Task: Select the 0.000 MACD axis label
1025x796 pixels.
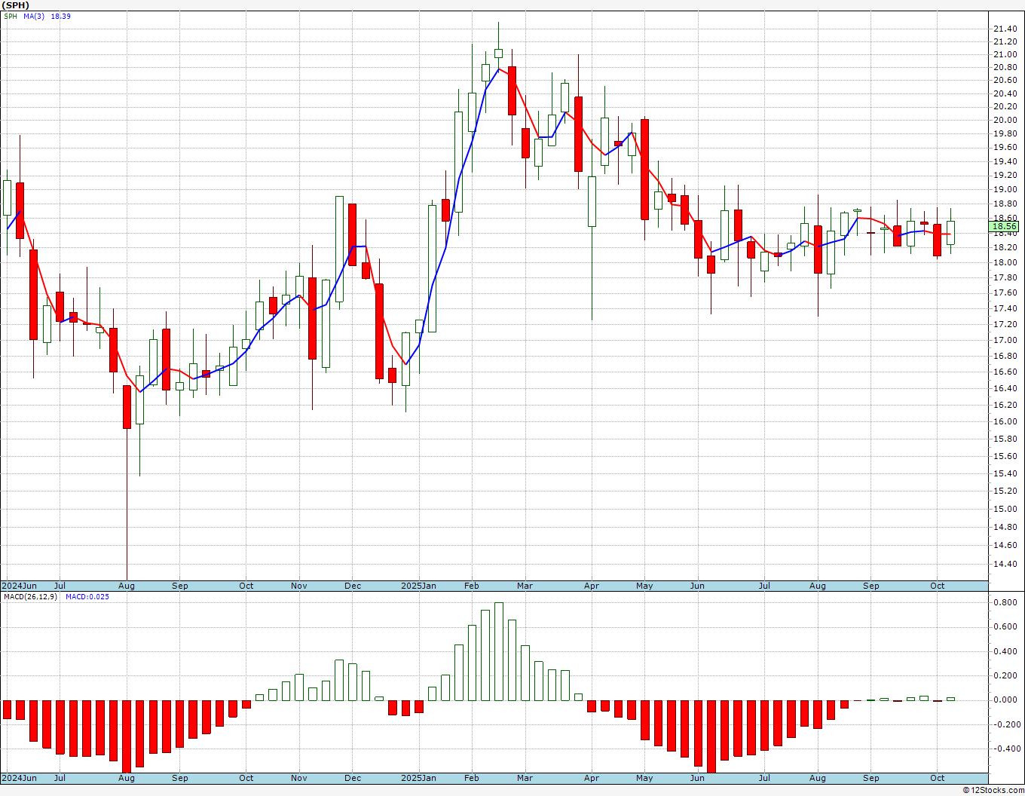Action: [x=1005, y=700]
